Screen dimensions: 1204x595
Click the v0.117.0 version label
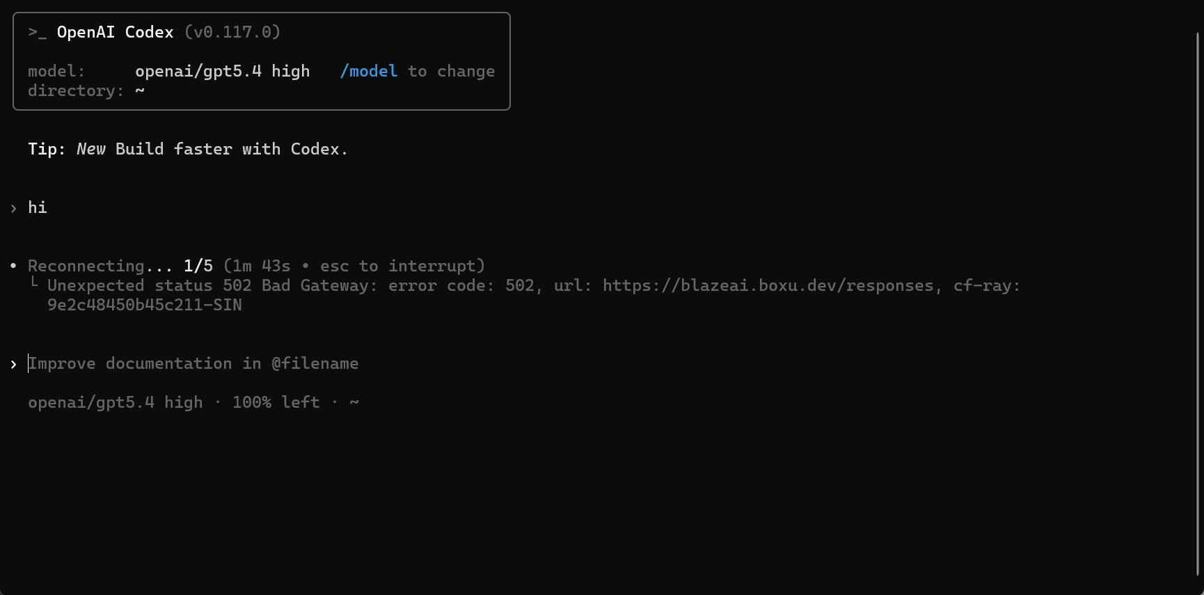tap(232, 32)
